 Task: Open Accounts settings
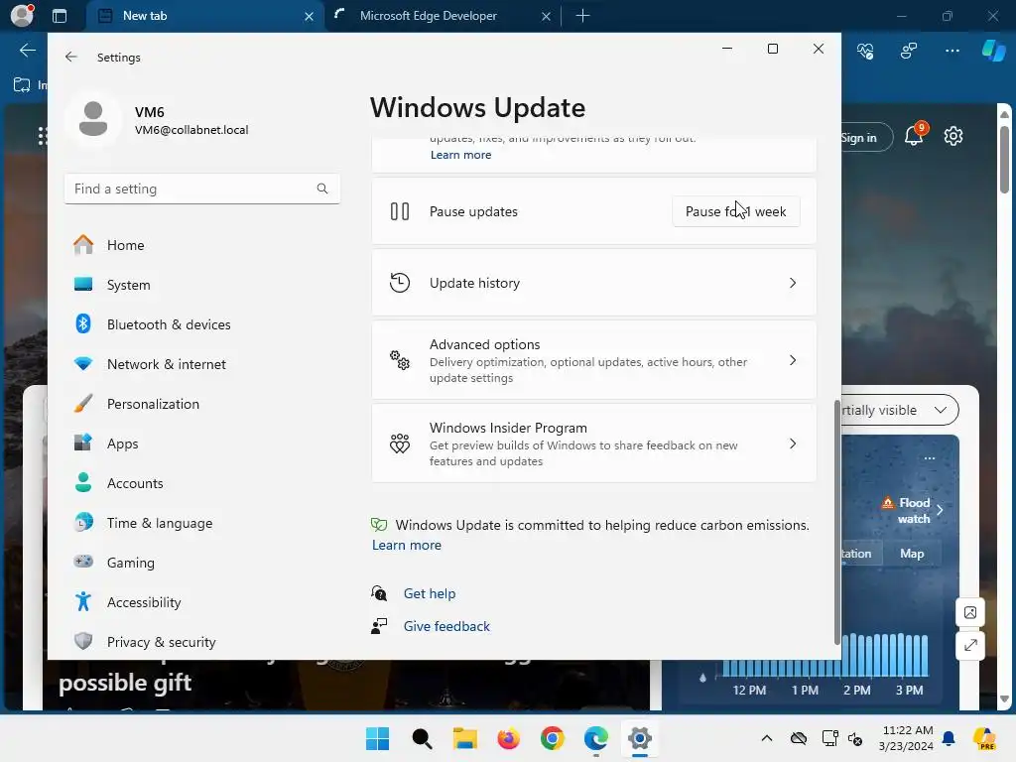pos(135,483)
